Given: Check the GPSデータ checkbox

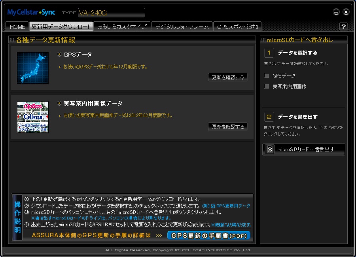Looking at the screenshot, I should [x=267, y=76].
